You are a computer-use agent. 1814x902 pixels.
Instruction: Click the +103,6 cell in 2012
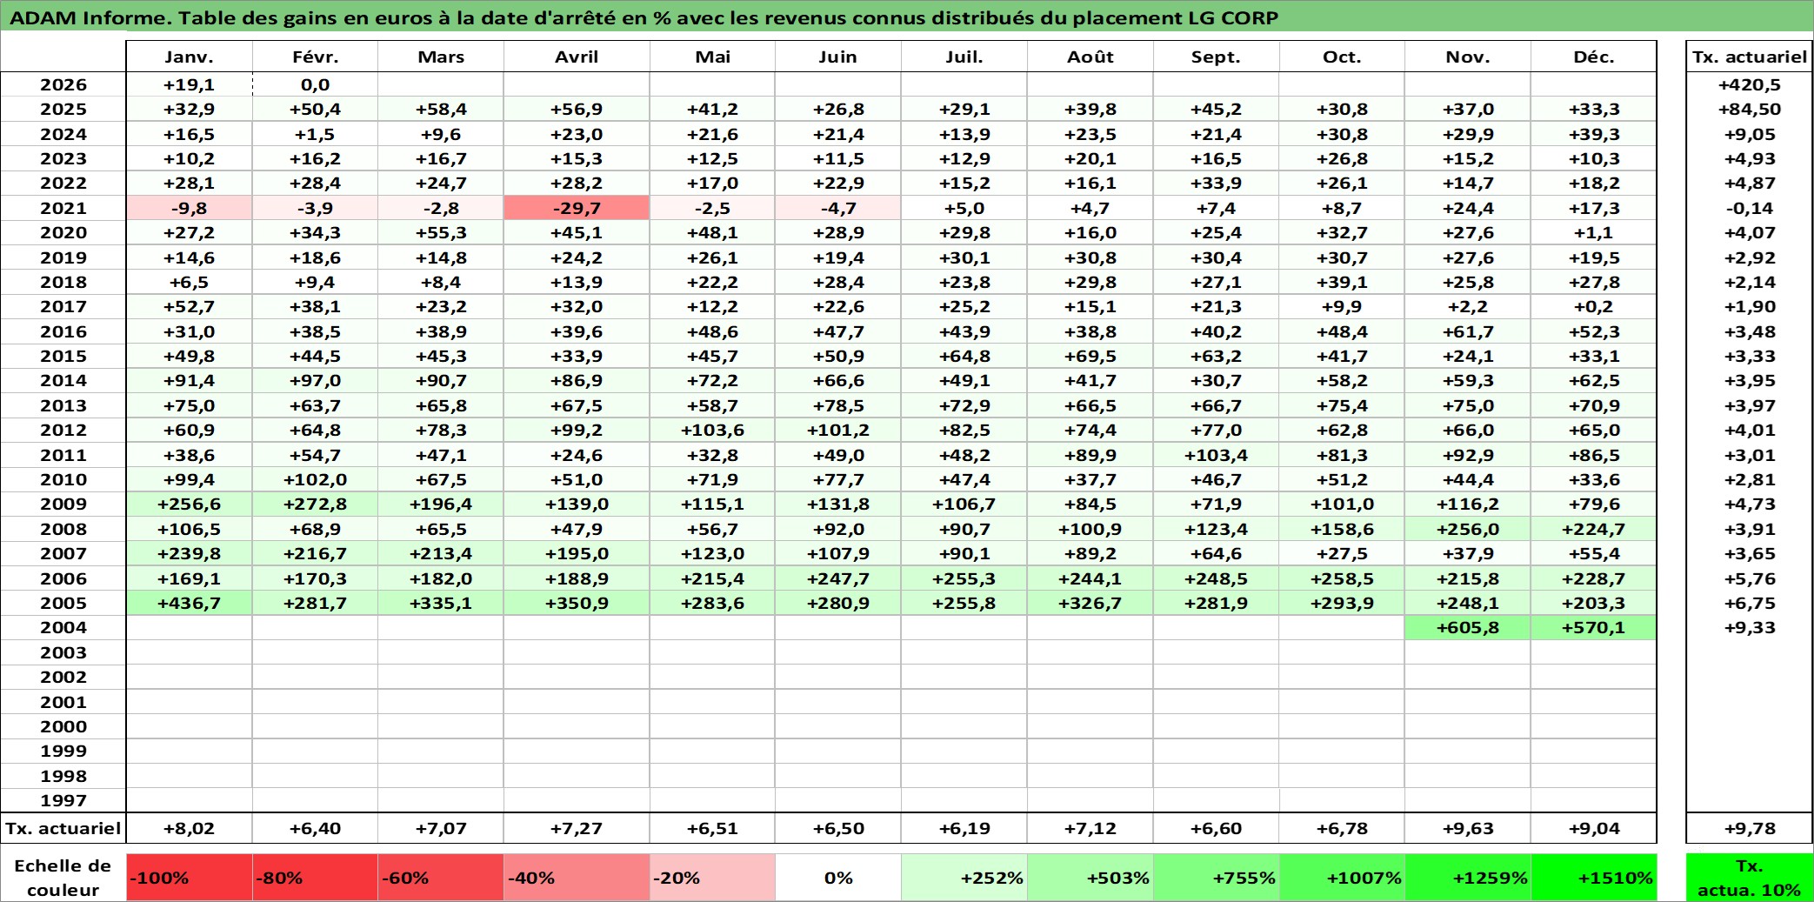(712, 430)
